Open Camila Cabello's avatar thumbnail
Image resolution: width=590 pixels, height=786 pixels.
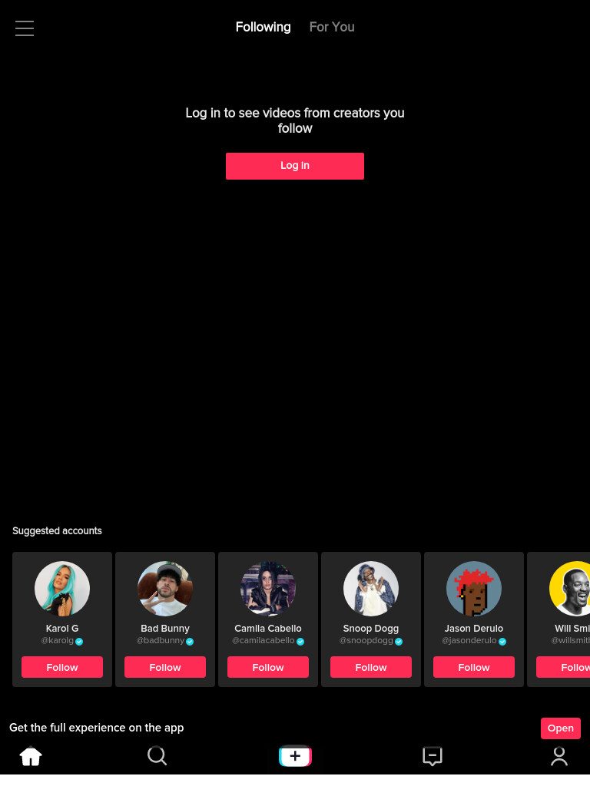(x=268, y=589)
